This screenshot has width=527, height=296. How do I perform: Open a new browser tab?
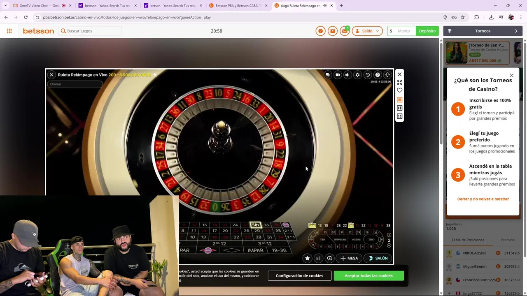[x=341, y=6]
